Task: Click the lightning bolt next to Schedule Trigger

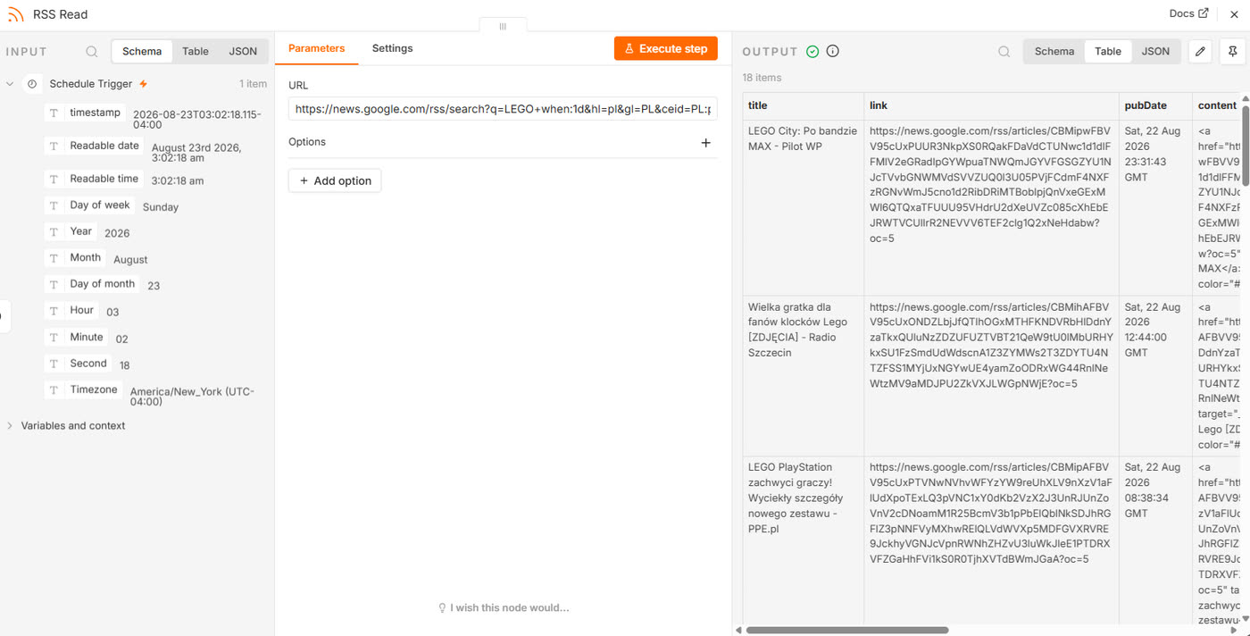Action: [144, 84]
